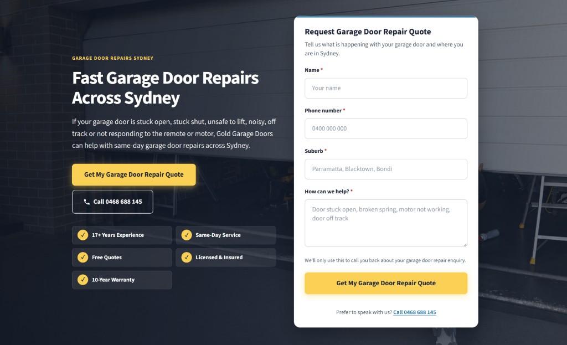567x345 pixels.
Task: Click the checkmark icon for Same-Day Service
Action: coord(187,235)
